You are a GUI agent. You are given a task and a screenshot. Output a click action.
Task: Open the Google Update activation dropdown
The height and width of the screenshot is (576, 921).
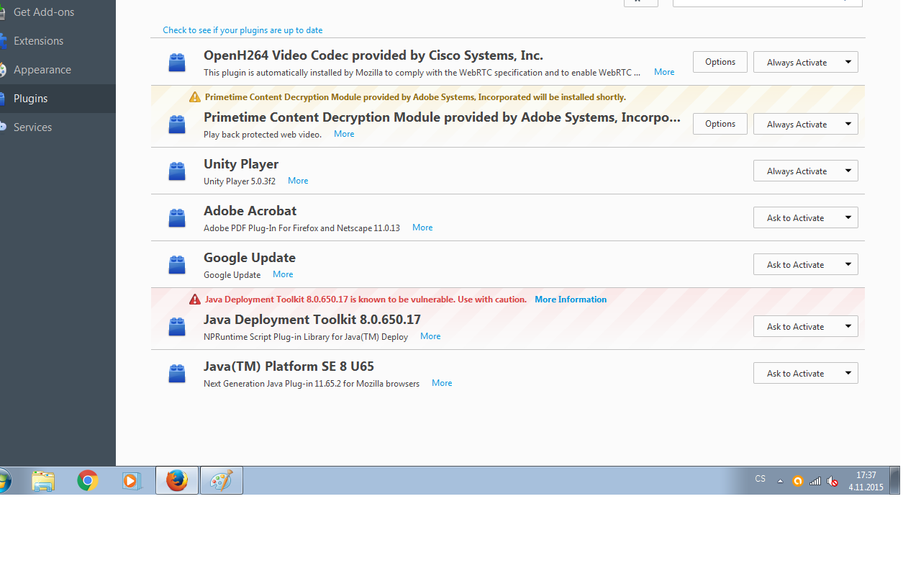click(x=806, y=264)
